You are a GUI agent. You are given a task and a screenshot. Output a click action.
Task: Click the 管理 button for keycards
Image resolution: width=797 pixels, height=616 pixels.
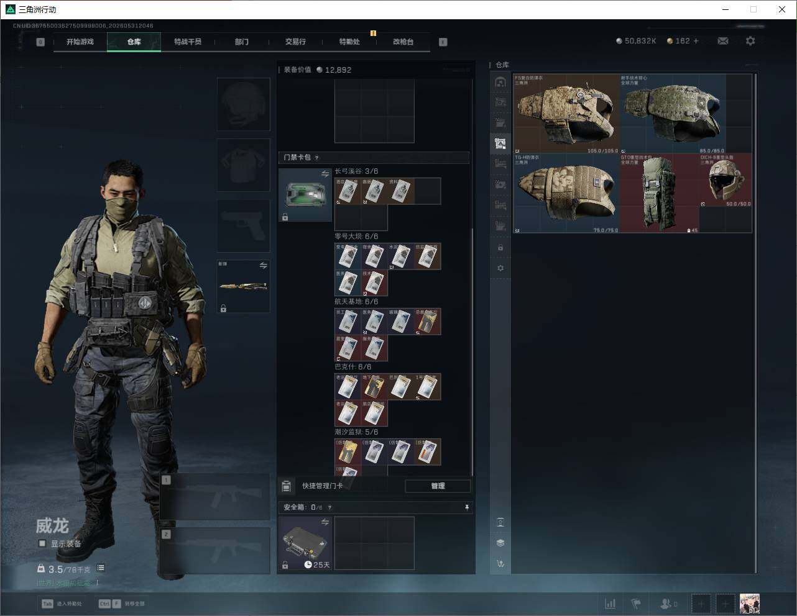click(x=438, y=486)
